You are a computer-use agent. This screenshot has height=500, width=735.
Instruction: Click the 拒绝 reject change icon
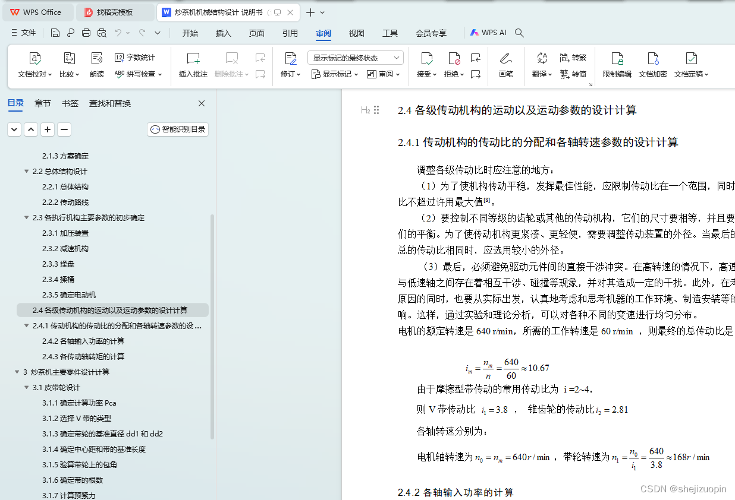click(454, 58)
